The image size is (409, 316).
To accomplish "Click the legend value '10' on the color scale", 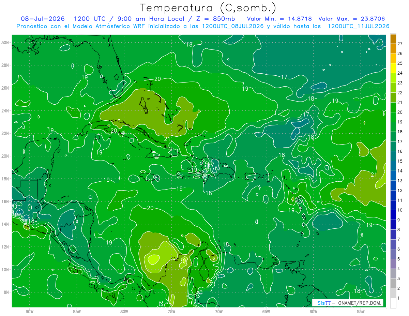I will pyautogui.click(x=400, y=210).
